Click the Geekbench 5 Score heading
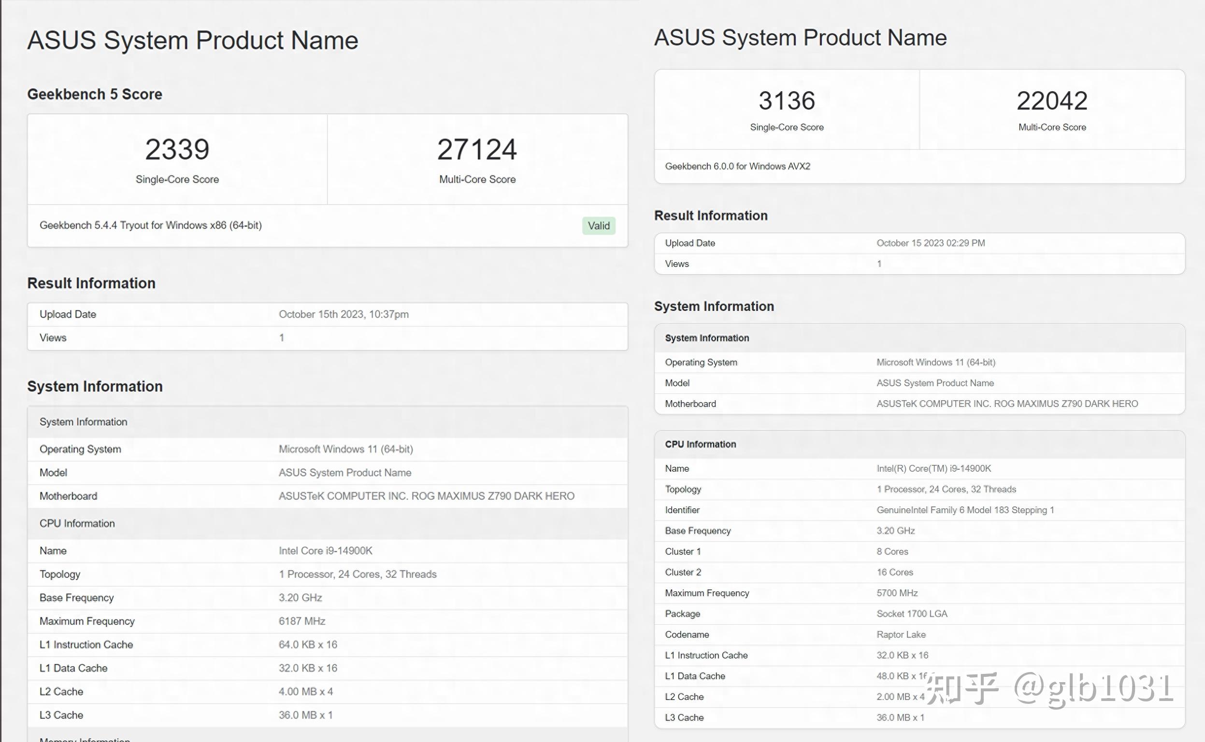The width and height of the screenshot is (1205, 742). 94,94
